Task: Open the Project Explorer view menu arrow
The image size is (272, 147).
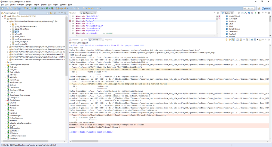Action: 59,13
